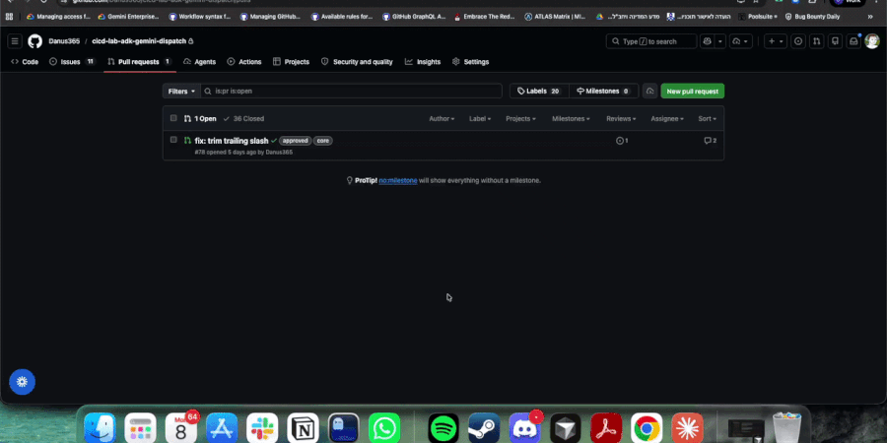
Task: Open your issues from header circle icon
Action: [798, 41]
